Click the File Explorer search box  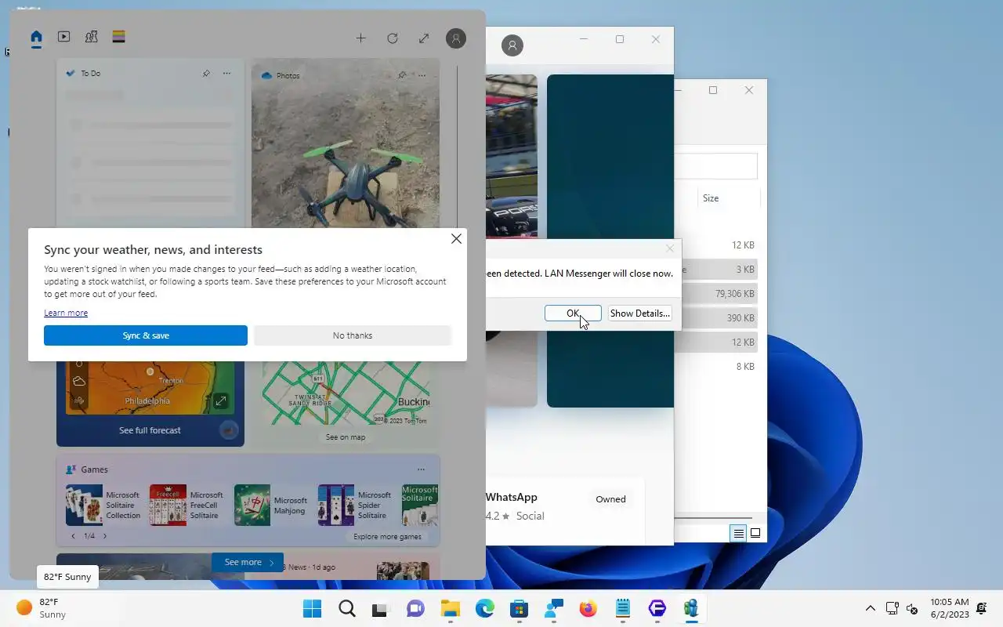point(715,166)
